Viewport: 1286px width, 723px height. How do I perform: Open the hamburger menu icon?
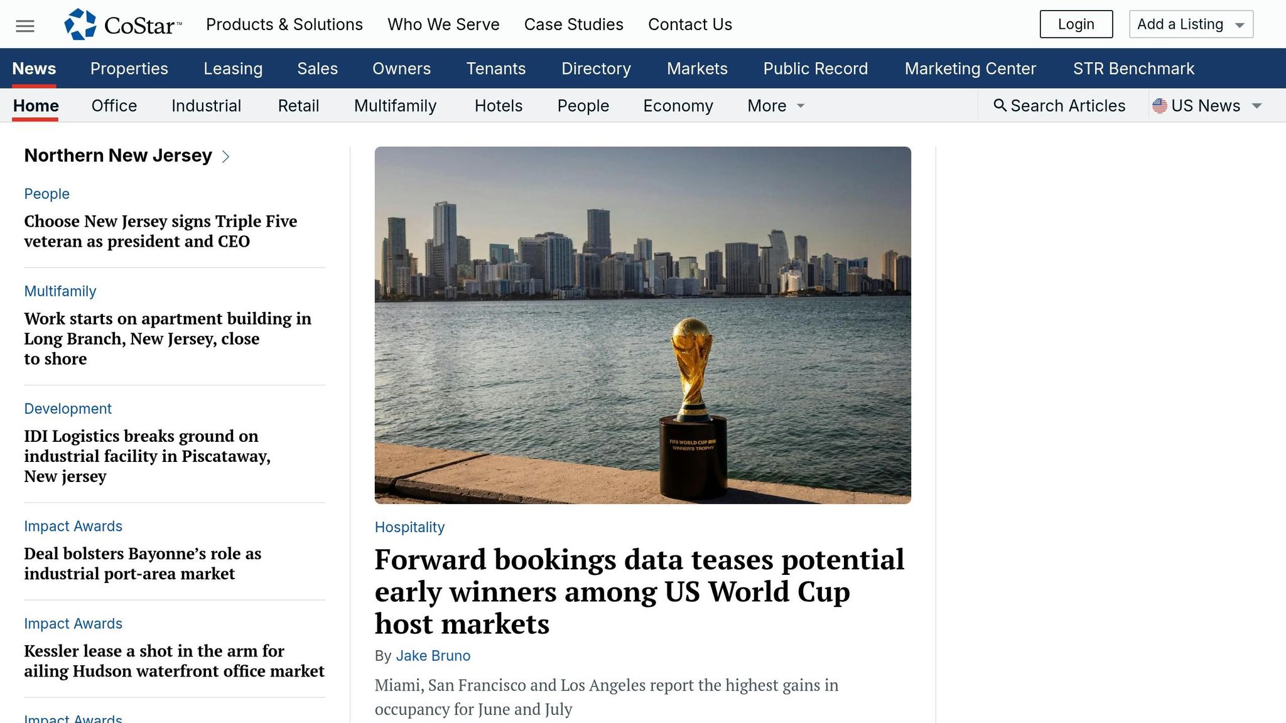point(25,26)
